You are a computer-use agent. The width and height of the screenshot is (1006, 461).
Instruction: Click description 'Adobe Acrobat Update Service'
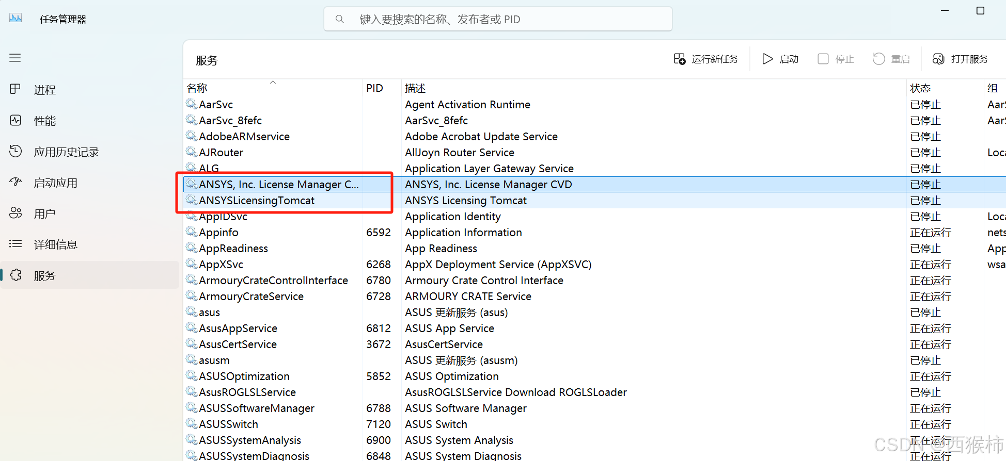[x=481, y=136]
